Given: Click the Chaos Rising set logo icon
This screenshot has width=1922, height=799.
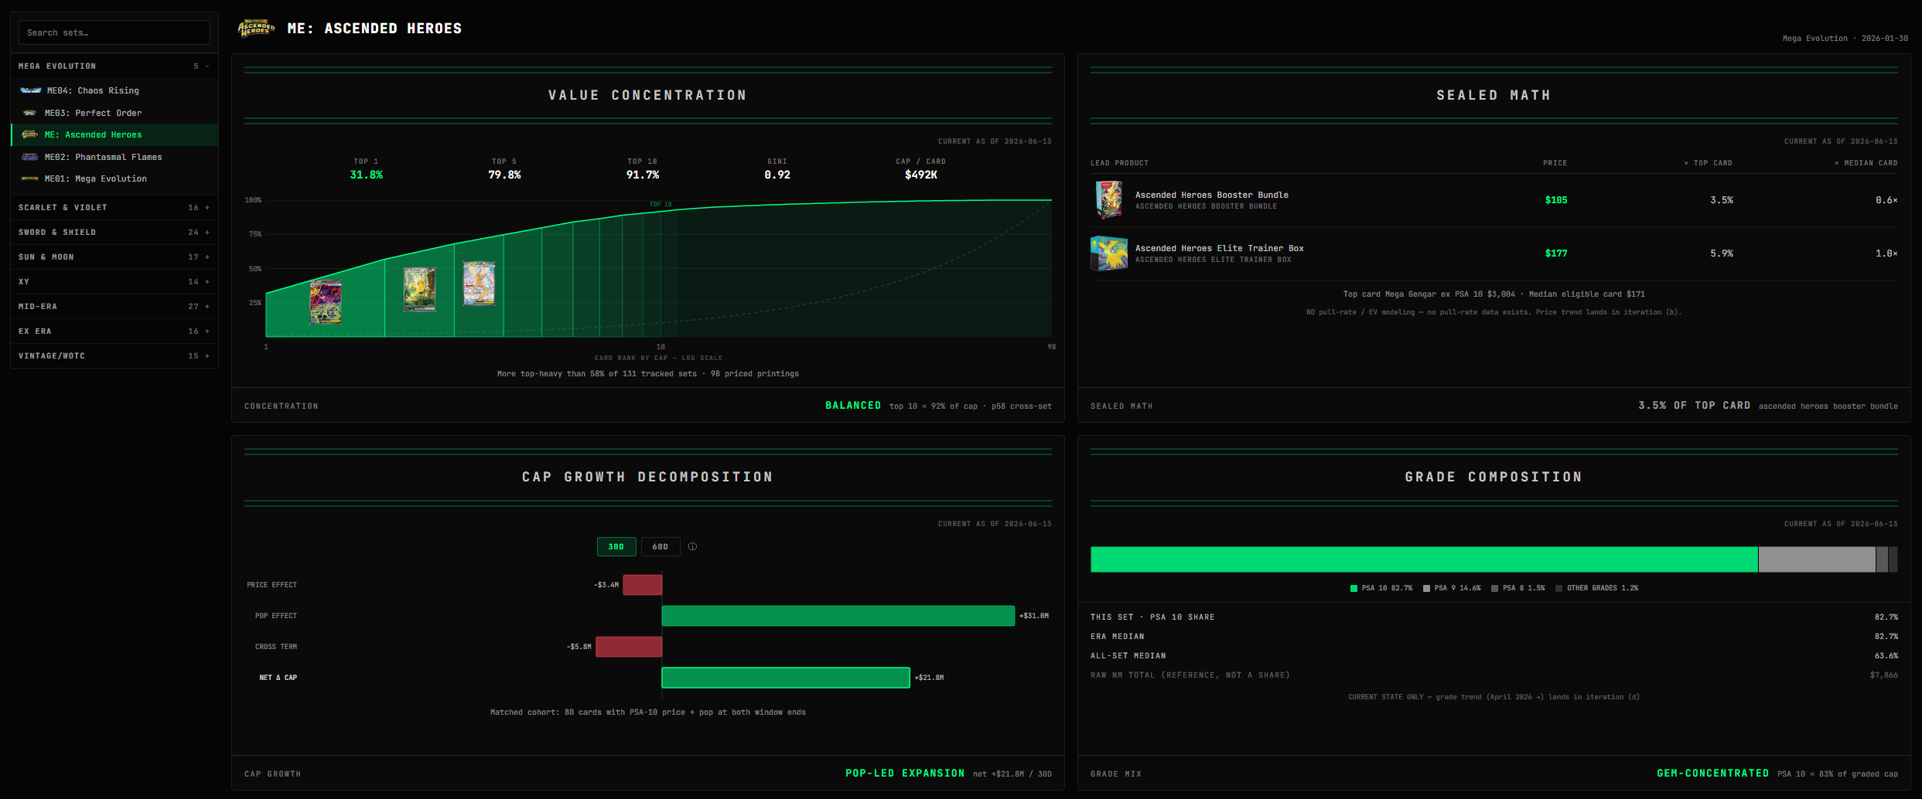Looking at the screenshot, I should click(31, 90).
